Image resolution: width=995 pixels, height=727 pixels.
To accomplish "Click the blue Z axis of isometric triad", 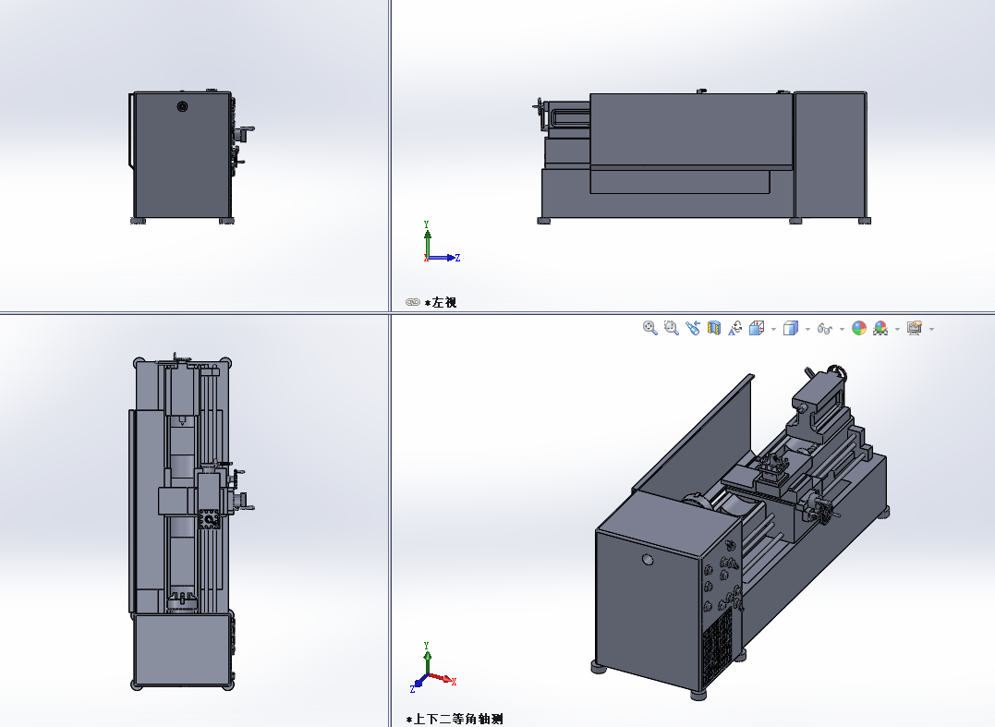I will coord(419,685).
